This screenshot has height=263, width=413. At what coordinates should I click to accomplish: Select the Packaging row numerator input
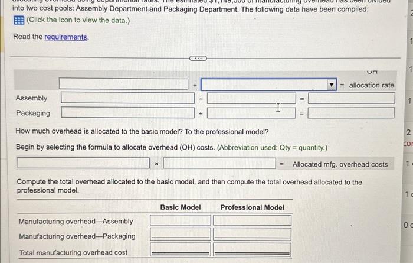tap(128, 112)
